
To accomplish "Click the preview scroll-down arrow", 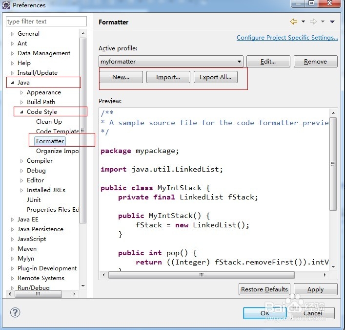I will pyautogui.click(x=333, y=267).
